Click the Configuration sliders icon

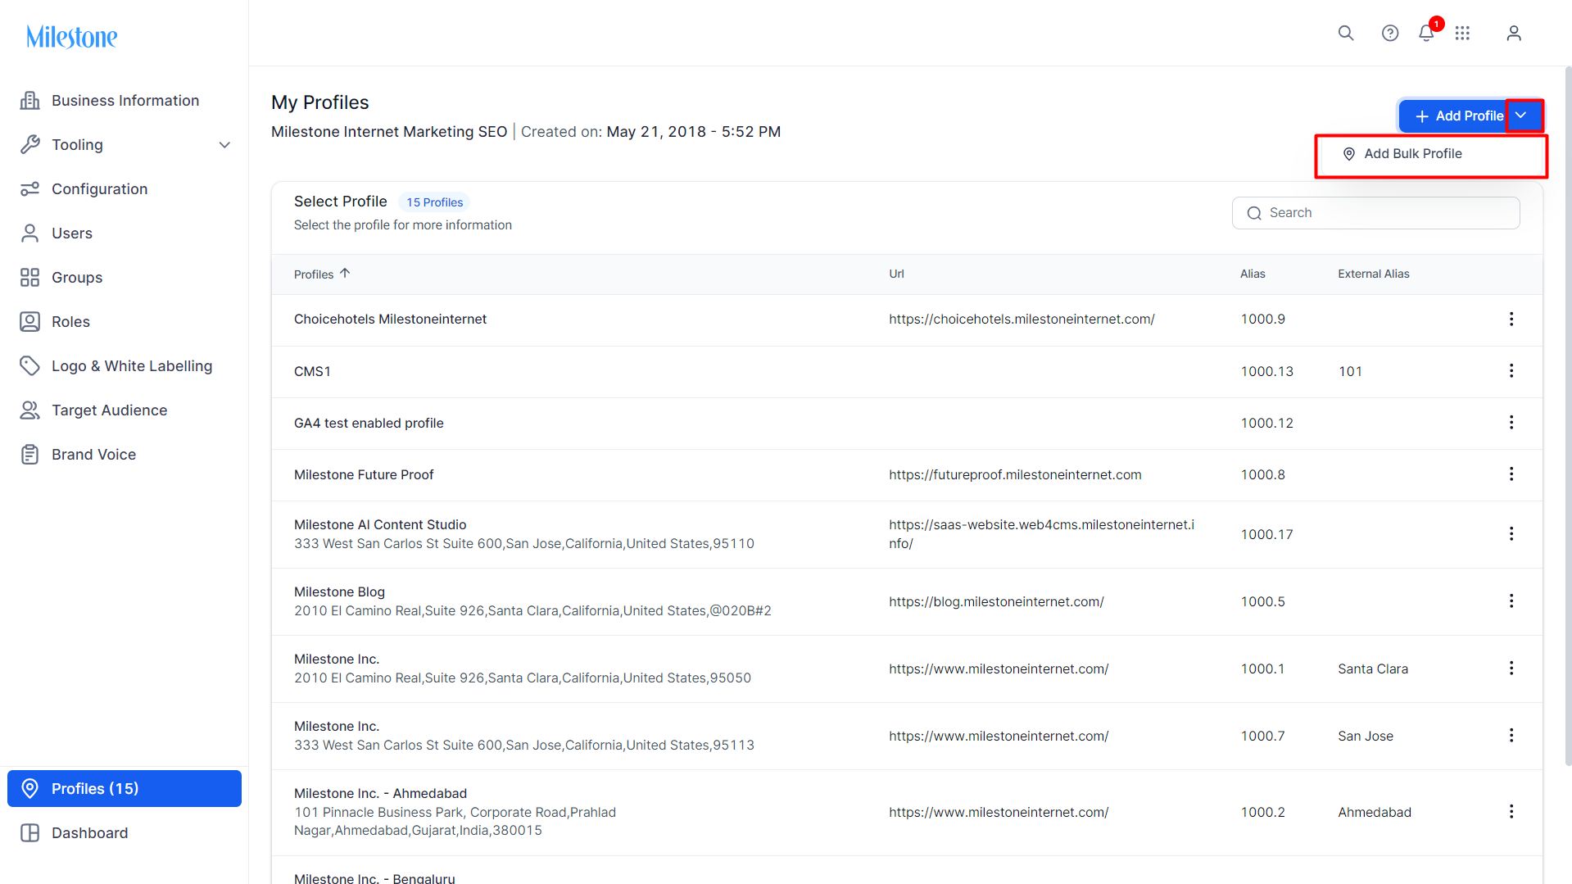point(30,188)
